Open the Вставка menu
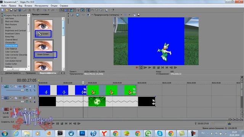Image resolution: width=244 pixels, height=137 pixels. click(28, 6)
